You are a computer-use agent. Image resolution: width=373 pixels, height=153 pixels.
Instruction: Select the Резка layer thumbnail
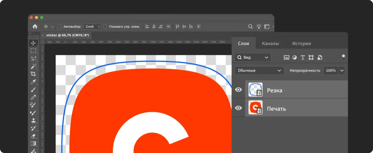point(255,90)
